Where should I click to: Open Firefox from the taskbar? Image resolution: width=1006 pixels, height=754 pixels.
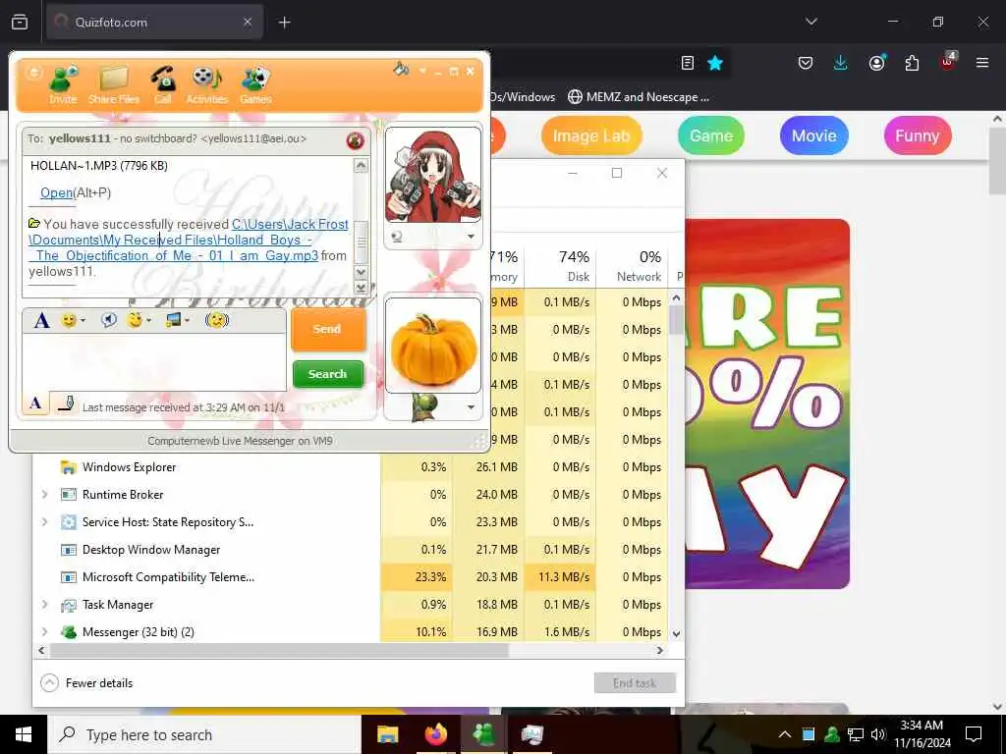(435, 734)
